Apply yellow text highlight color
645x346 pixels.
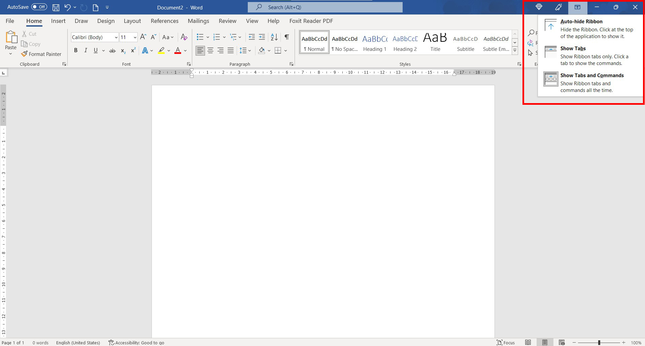tap(161, 51)
